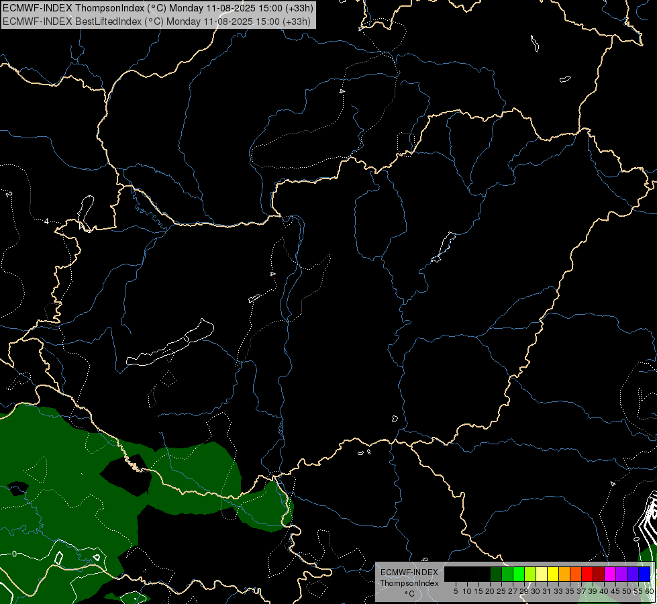This screenshot has height=604, width=657.
Task: Click the legend tick value 39
Action: coord(593,591)
